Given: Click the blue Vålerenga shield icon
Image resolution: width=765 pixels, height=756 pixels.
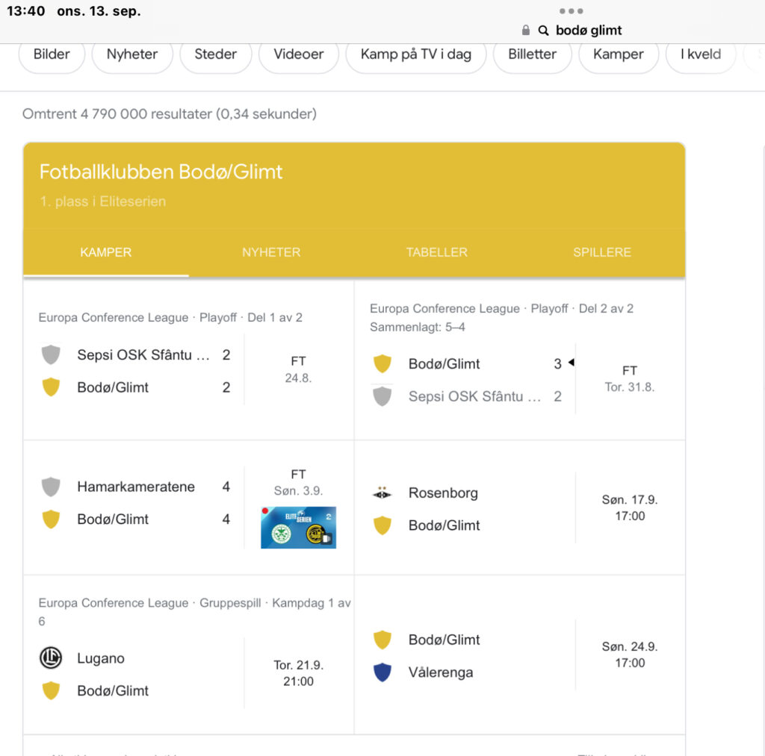Looking at the screenshot, I should coord(382,672).
